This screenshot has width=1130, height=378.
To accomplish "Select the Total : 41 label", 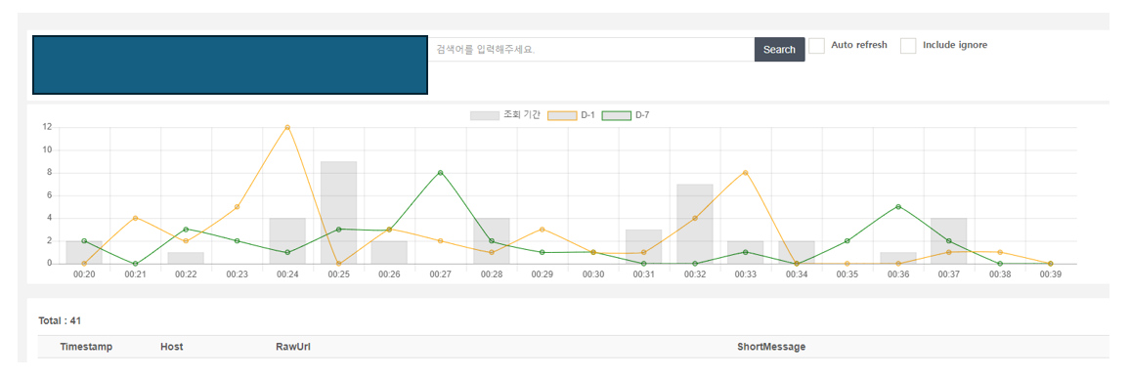I will pyautogui.click(x=59, y=320).
